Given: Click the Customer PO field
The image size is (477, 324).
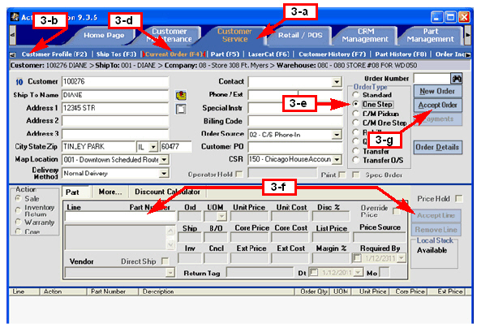Looking at the screenshot, I should pyautogui.click(x=295, y=147).
